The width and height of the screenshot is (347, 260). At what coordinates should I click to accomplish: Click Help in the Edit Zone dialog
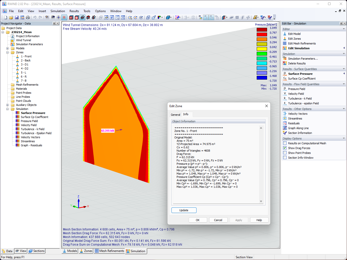pyautogui.click(x=259, y=220)
